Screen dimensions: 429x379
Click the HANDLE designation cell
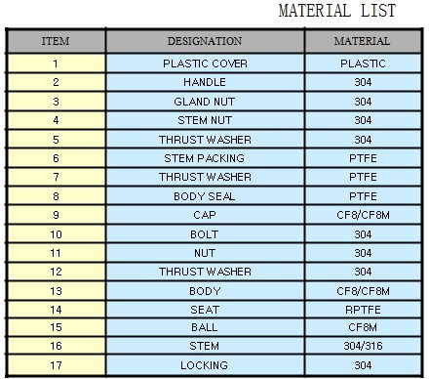[x=205, y=82]
